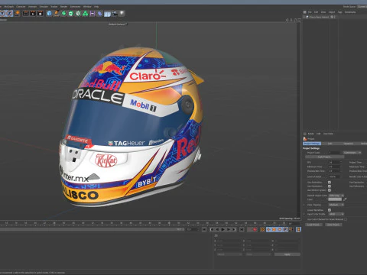Toggle the Use Generators checkbox
This screenshot has width=367, height=275.
click(x=330, y=186)
